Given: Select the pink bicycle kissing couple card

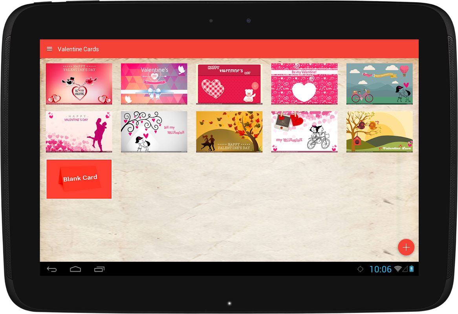Looking at the screenshot, I should [x=379, y=84].
